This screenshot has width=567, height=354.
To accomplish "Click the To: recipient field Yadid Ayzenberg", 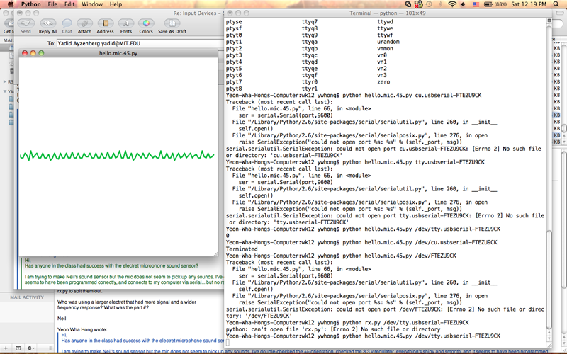I will click(140, 43).
